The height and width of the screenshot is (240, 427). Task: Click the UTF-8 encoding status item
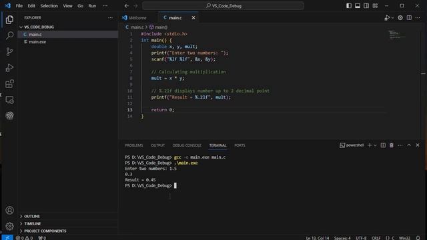pos(361,238)
